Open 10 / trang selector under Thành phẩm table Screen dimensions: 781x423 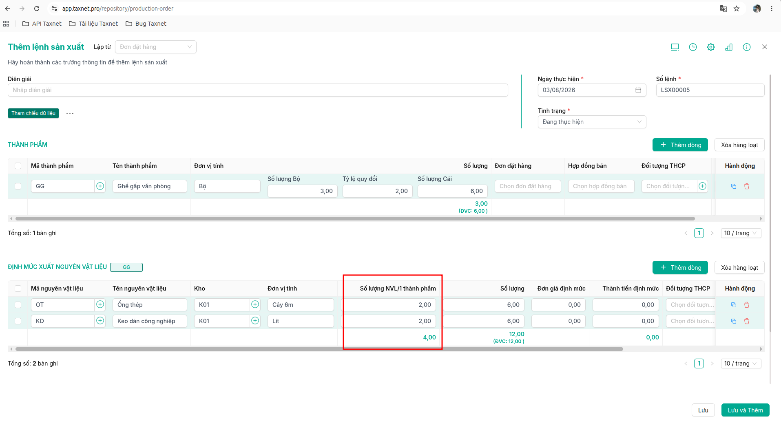tap(741, 233)
